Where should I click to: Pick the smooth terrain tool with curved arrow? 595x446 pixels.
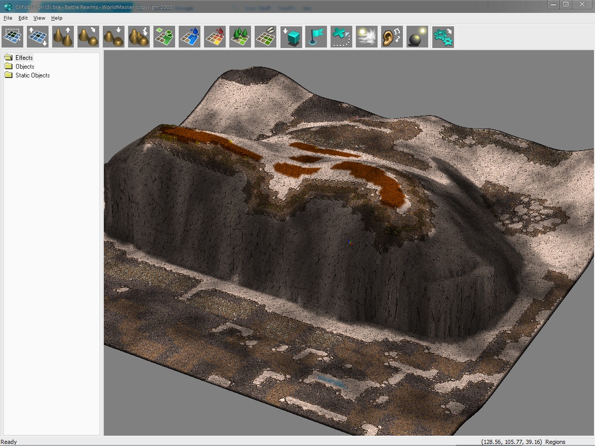point(88,37)
